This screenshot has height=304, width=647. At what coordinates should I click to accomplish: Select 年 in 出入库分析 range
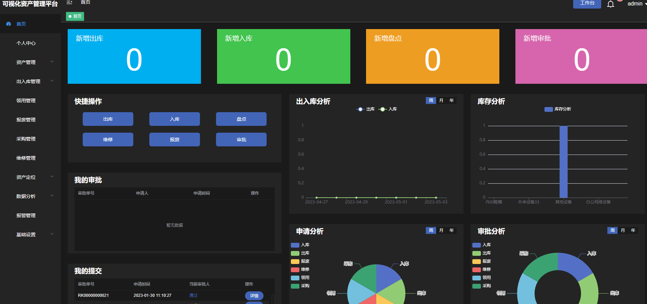tap(451, 101)
